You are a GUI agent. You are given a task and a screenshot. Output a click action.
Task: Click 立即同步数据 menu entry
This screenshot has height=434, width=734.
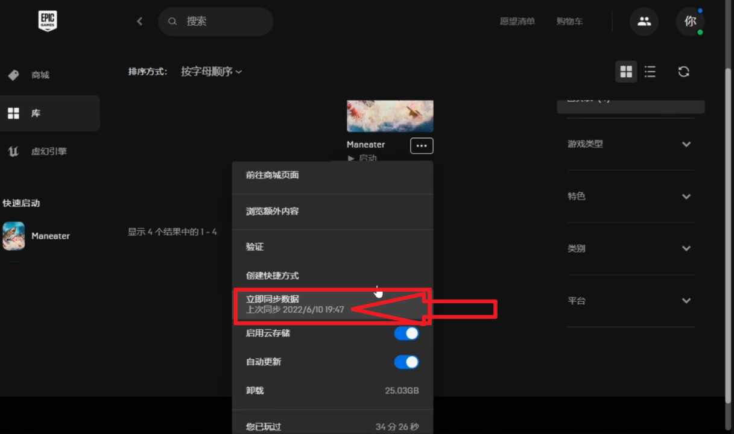(333, 304)
